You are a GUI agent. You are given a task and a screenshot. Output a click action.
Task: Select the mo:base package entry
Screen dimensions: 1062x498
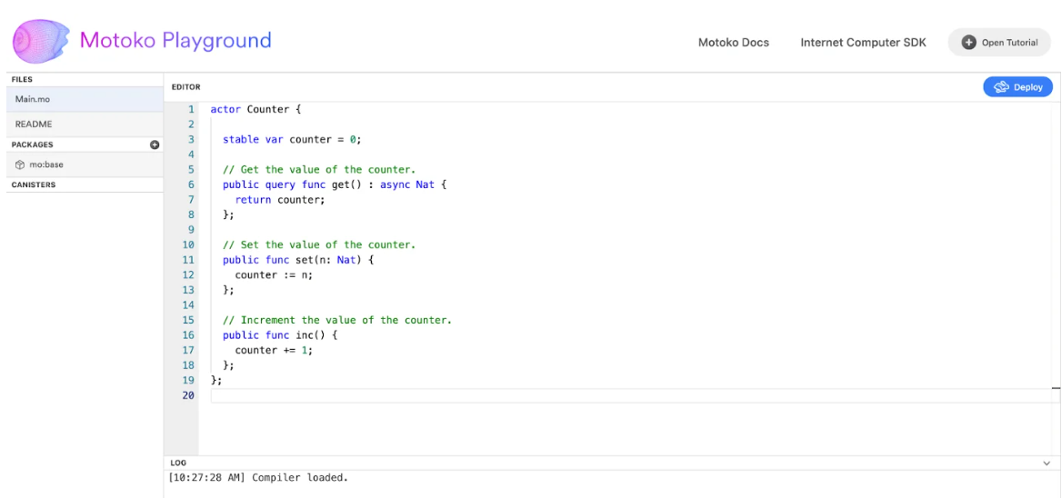pyautogui.click(x=85, y=164)
